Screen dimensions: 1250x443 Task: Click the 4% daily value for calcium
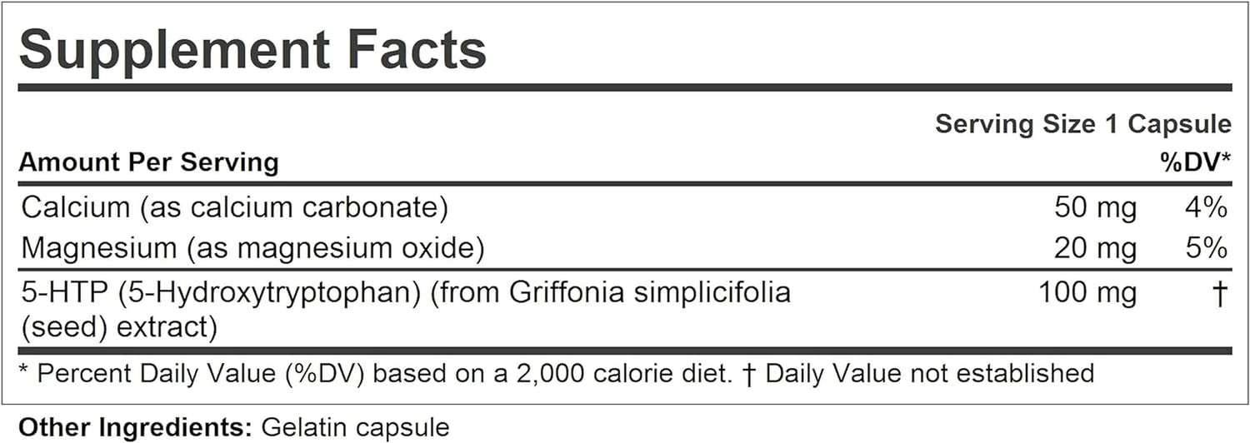tap(1205, 208)
